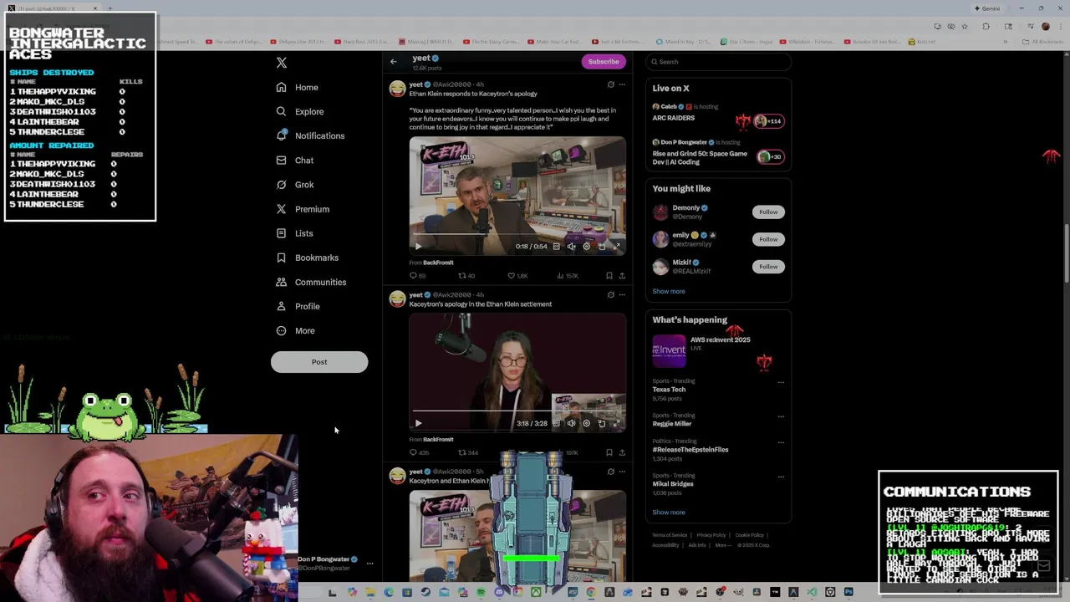1070x602 pixels.
Task: Click the X logo in the sidebar
Action: 282,63
